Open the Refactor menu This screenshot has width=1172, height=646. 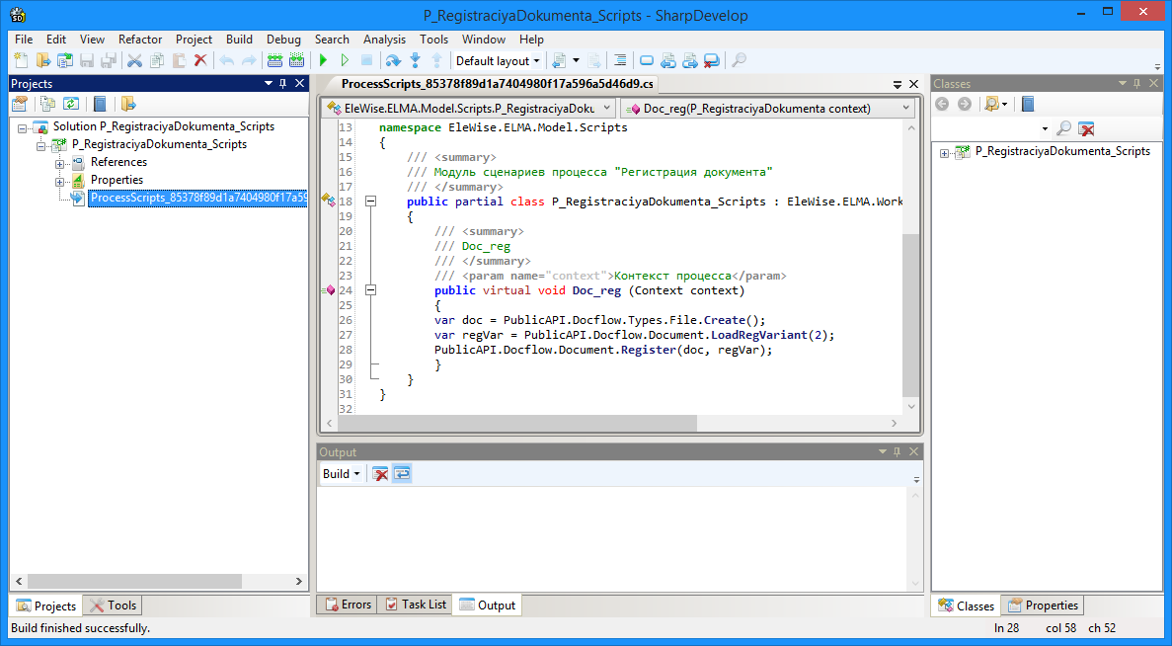140,40
